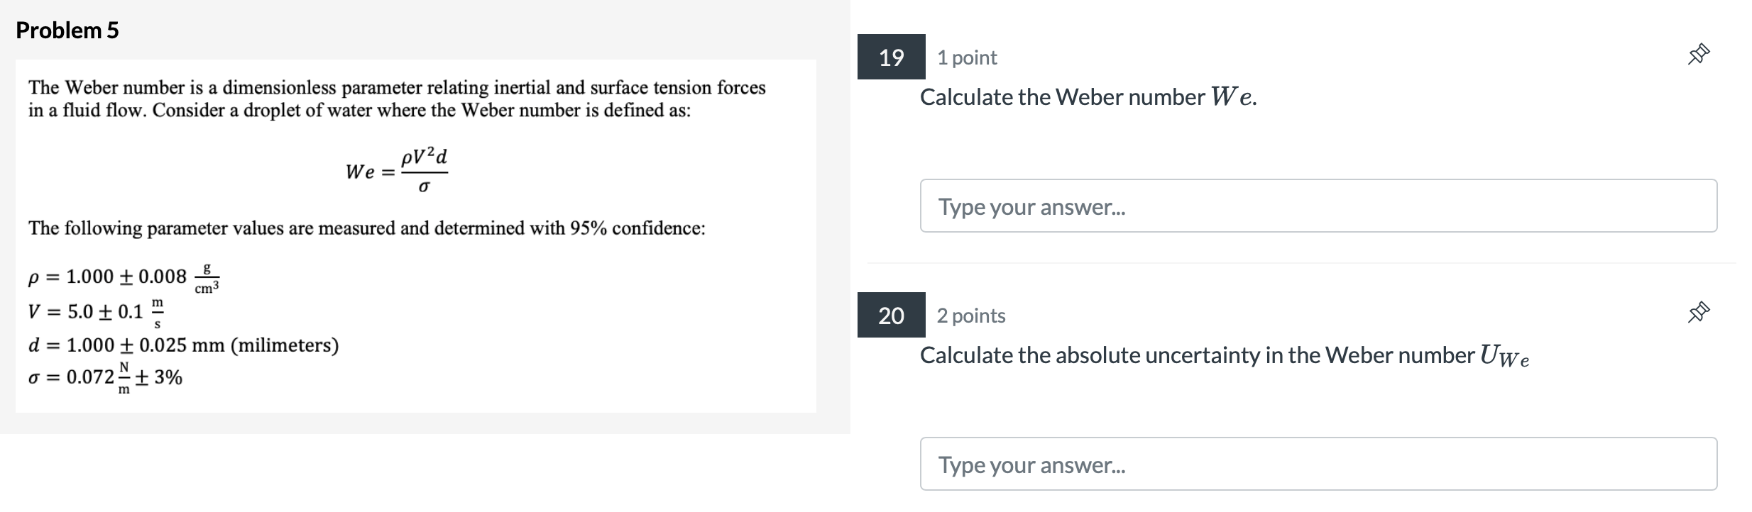The height and width of the screenshot is (512, 1752).
Task: Click 'Calculate the Weber number We' prompt text
Action: point(1088,97)
